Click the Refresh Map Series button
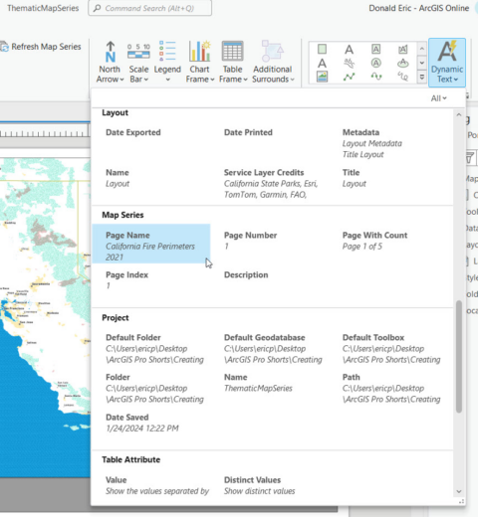 [41, 47]
